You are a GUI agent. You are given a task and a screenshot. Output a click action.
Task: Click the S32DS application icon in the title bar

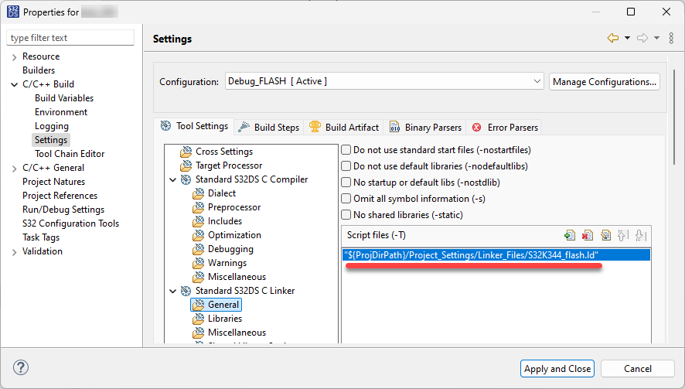pos(13,12)
